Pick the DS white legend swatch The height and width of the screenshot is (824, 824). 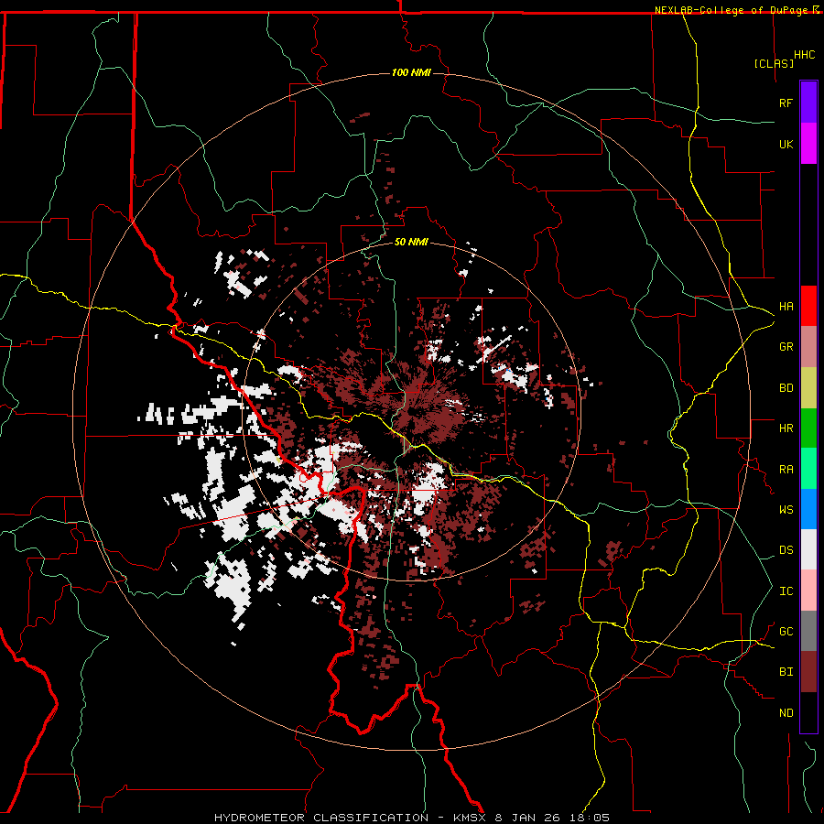point(808,549)
